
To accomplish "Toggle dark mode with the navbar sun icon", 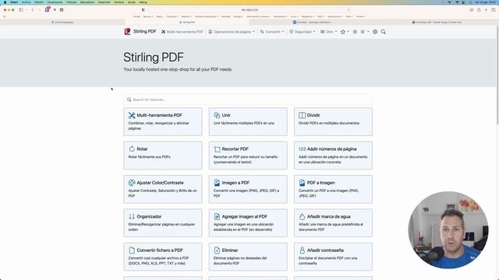I will point(355,32).
